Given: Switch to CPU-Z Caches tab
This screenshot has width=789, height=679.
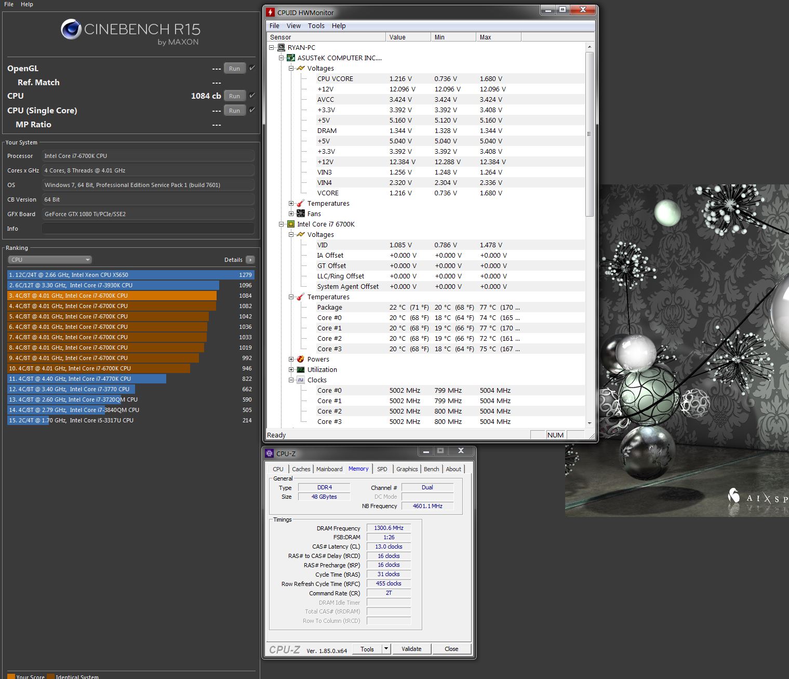Looking at the screenshot, I should [301, 469].
